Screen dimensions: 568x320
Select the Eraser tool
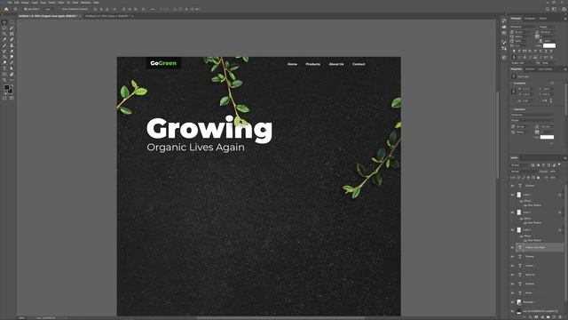click(x=12, y=52)
